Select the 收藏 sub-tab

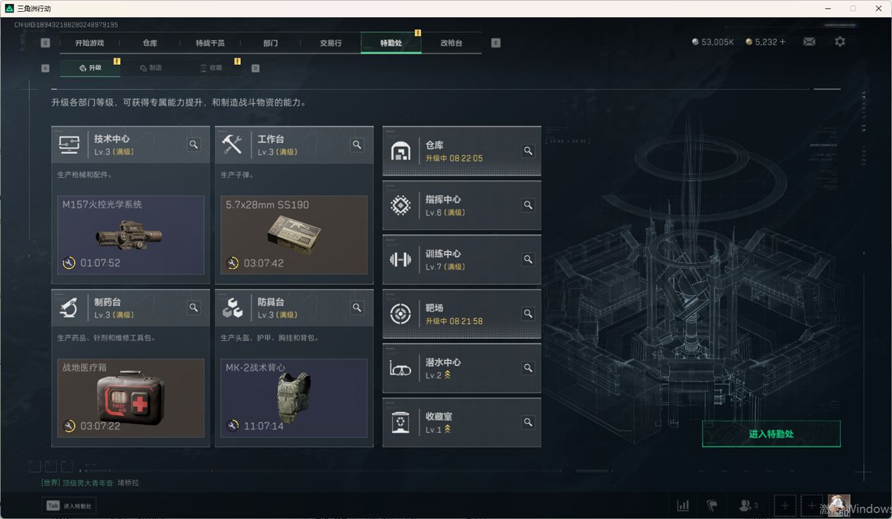click(211, 68)
